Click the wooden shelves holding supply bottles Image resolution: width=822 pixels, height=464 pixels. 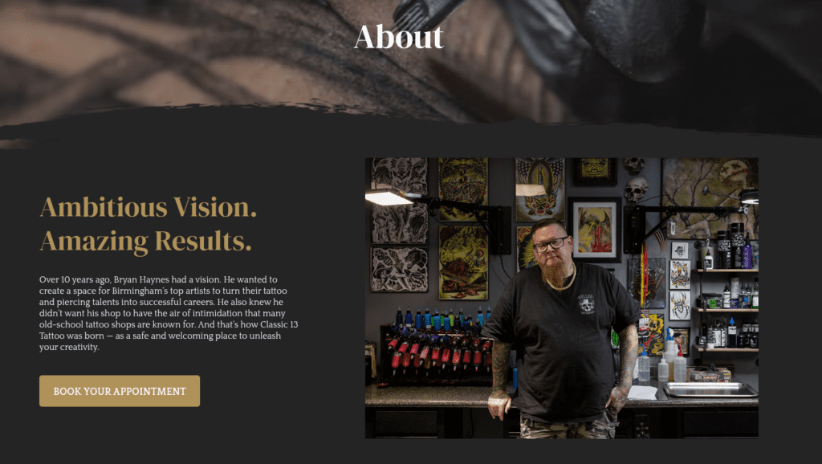point(726,309)
